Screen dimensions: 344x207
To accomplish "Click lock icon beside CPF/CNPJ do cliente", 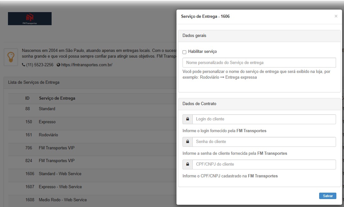I will coord(188,164).
